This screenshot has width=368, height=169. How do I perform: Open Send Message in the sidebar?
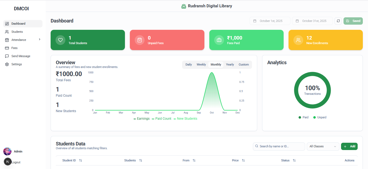click(21, 56)
